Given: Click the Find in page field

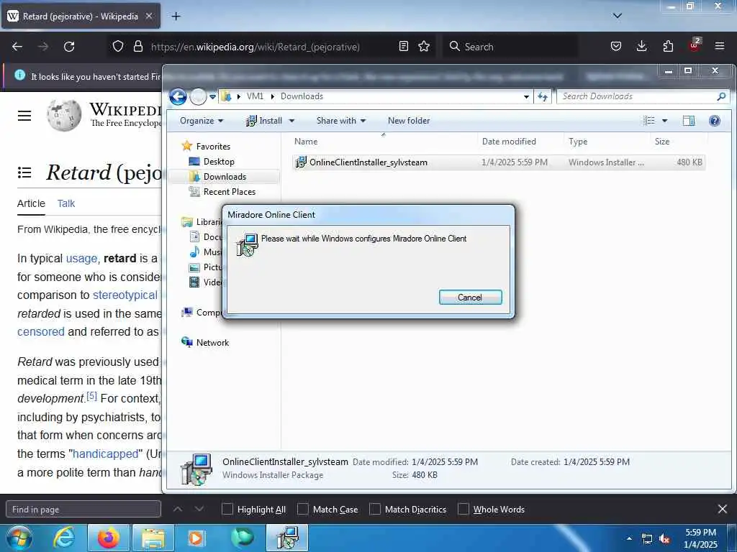Looking at the screenshot, I should [x=83, y=510].
